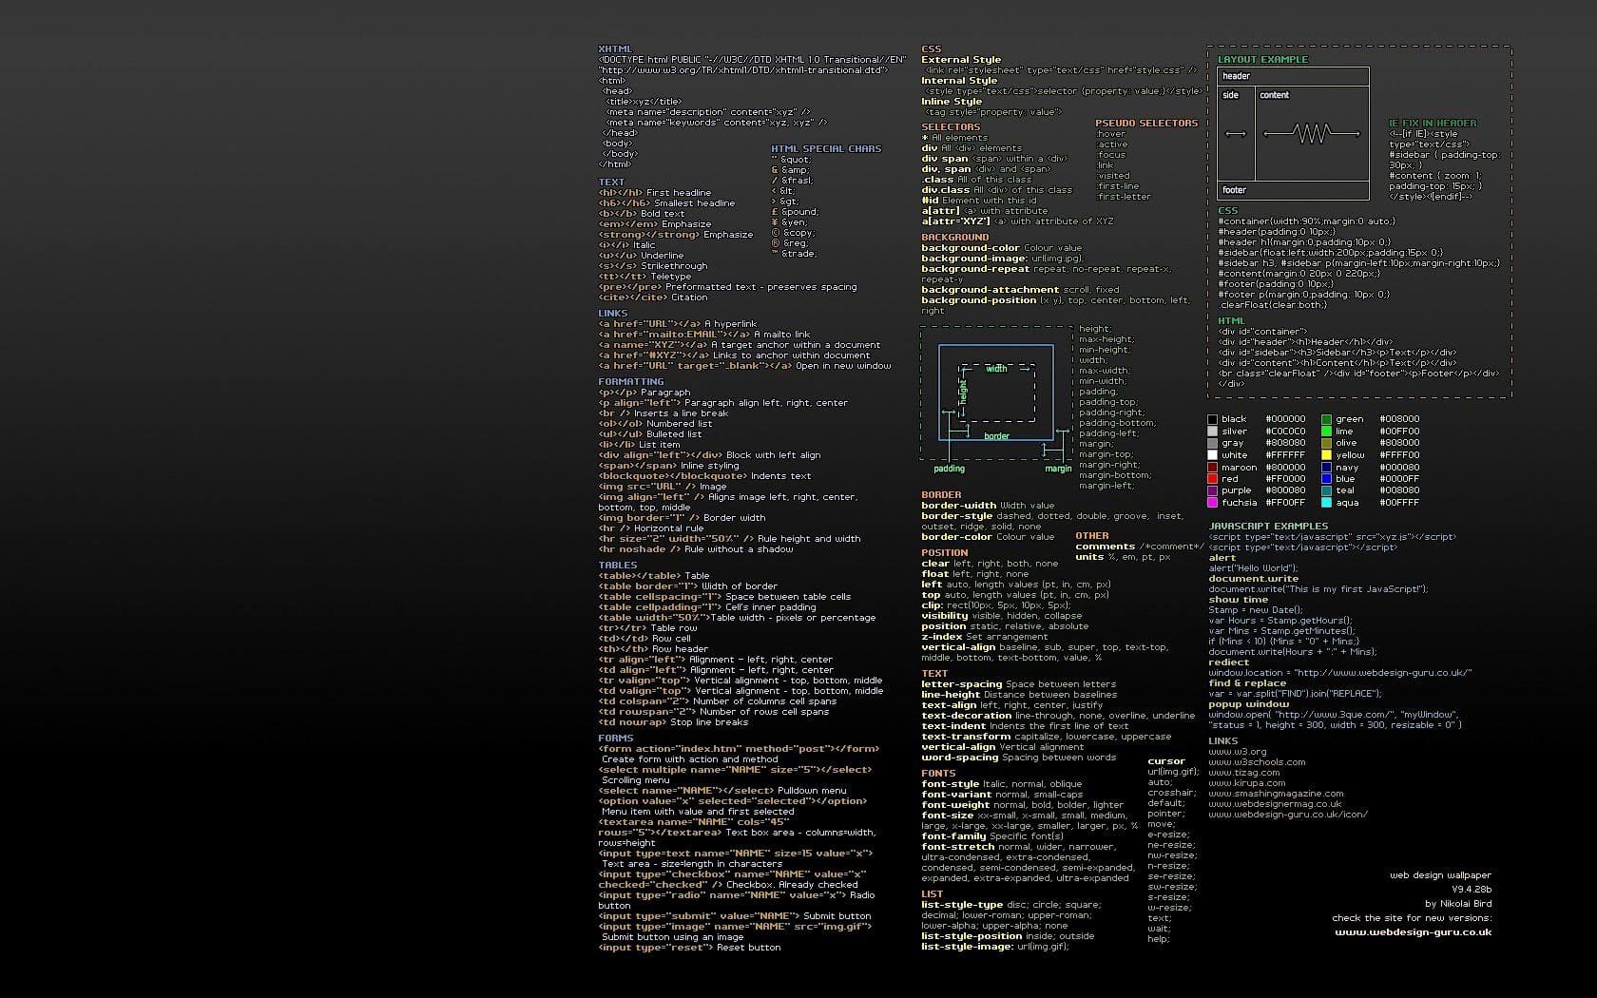Select the purple color swatch
The image size is (1597, 998).
[1212, 490]
